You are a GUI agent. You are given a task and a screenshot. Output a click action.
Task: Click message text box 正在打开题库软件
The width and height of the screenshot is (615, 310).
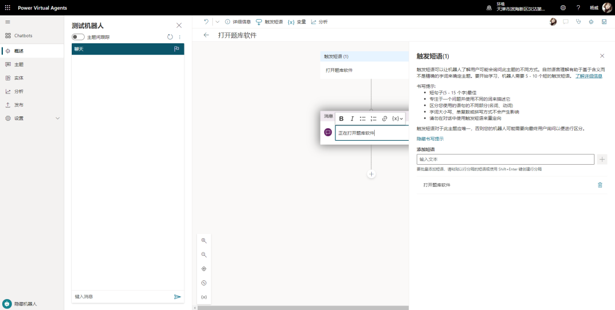(372, 133)
